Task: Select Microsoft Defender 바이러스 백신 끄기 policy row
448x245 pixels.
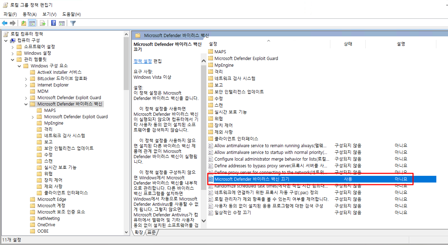Action: coord(322,179)
